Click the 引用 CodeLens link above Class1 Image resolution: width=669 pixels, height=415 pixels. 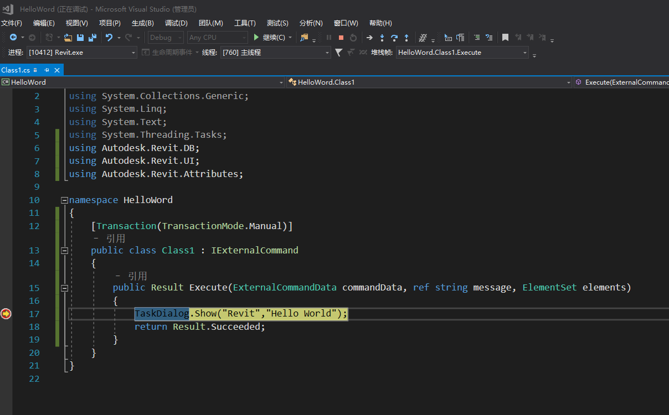pos(116,238)
